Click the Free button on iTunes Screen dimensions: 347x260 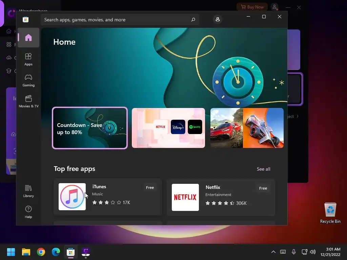click(150, 188)
